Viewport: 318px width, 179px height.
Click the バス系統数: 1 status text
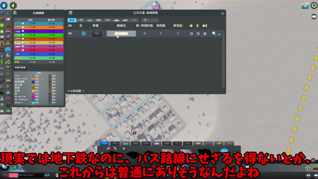pos(76,91)
